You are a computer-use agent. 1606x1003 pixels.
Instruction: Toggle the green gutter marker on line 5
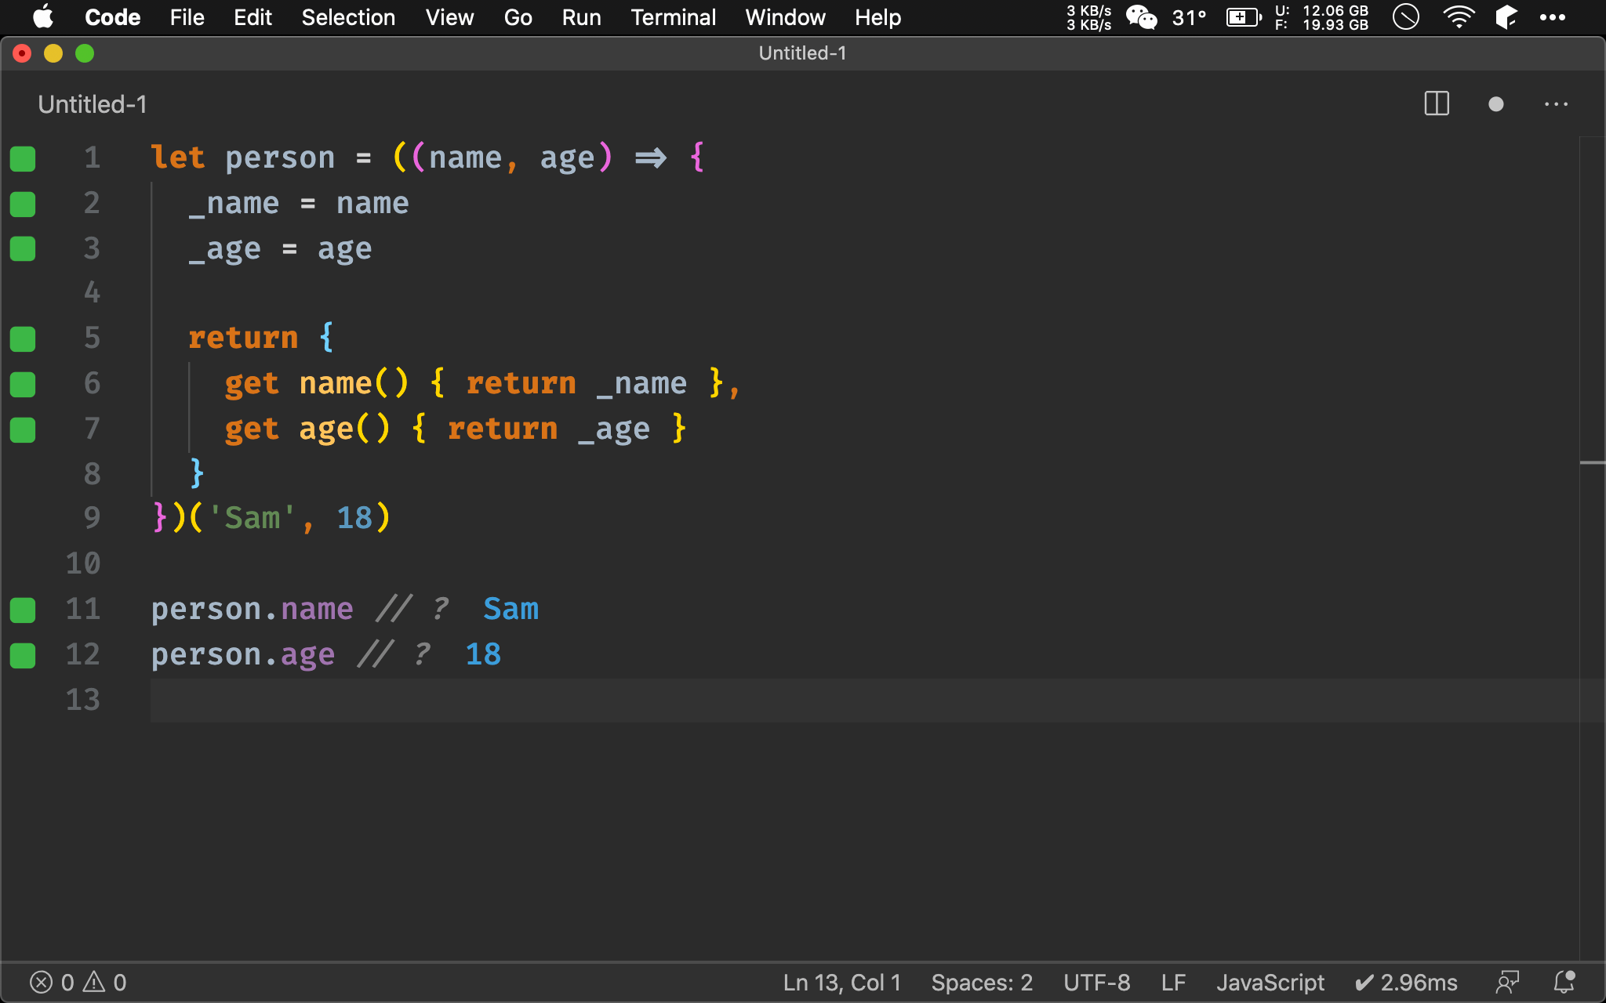tap(23, 339)
